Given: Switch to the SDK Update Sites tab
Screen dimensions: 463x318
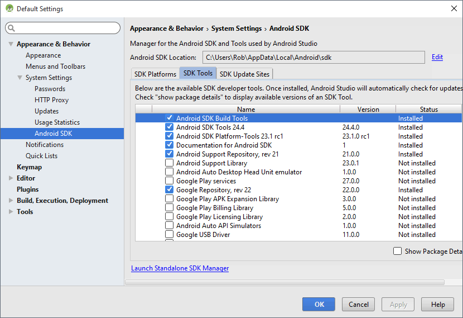Looking at the screenshot, I should [x=244, y=74].
